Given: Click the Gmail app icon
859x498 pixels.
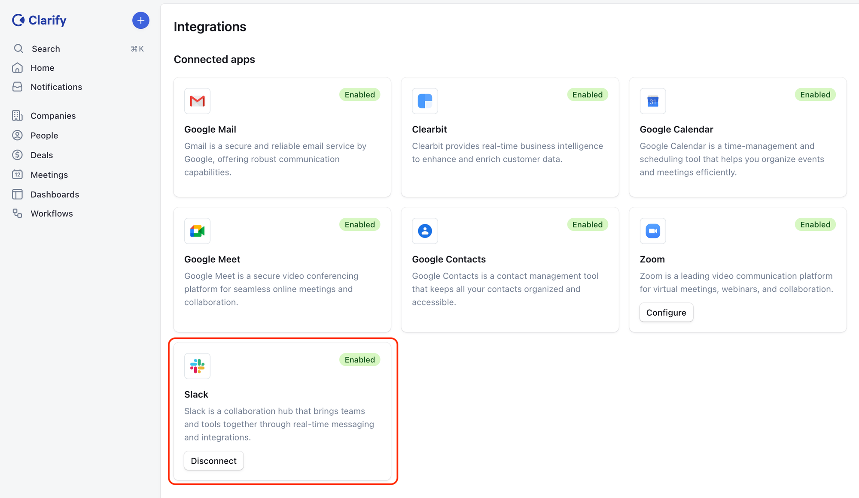Looking at the screenshot, I should tap(197, 101).
